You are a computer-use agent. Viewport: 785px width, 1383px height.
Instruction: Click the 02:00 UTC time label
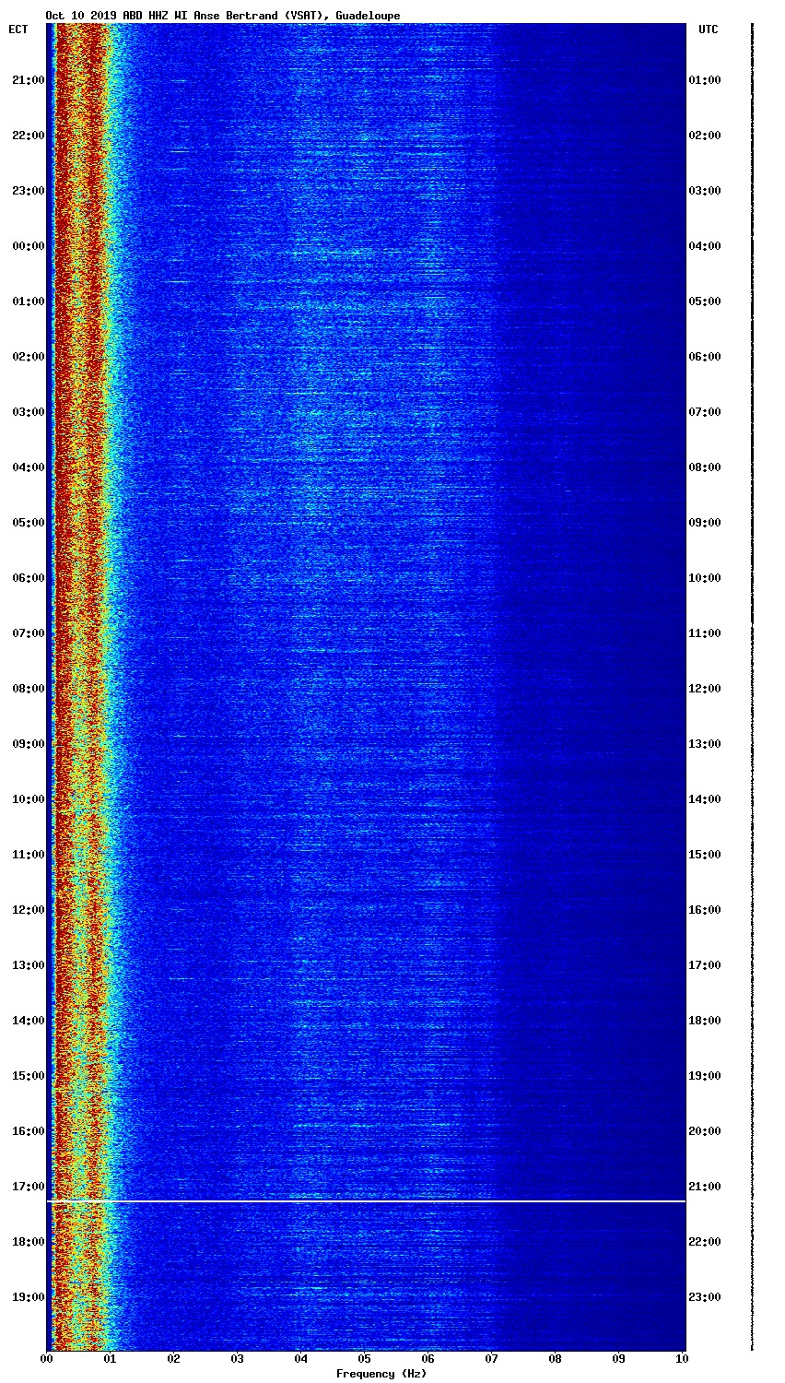pyautogui.click(x=705, y=136)
